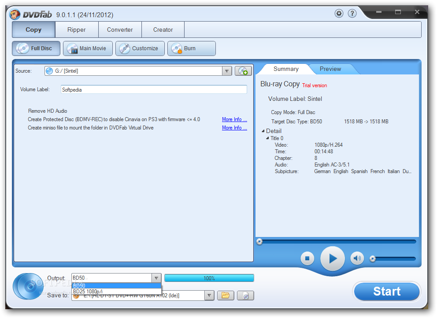
Task: Click the add source disc icon
Action: 243,70
